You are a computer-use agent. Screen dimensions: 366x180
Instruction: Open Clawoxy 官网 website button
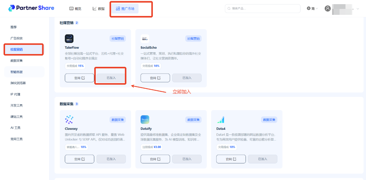[79, 159]
